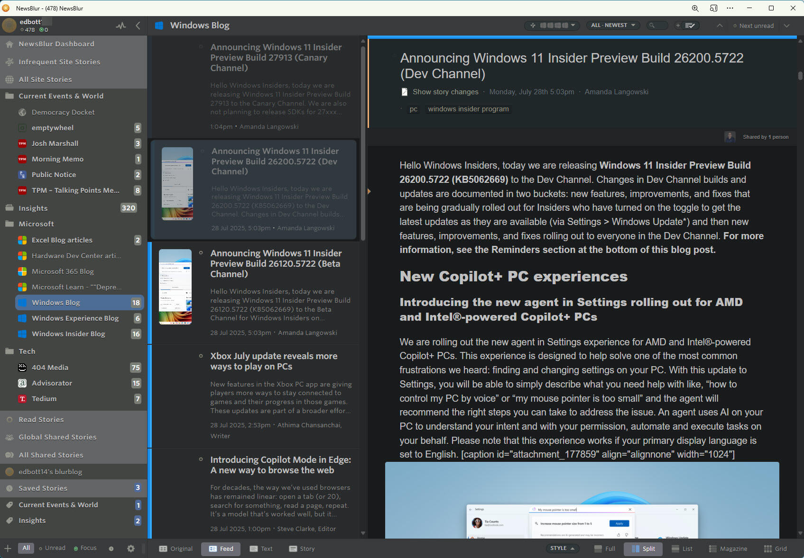Open the preferences gear icon
This screenshot has width=804, height=558.
(131, 549)
